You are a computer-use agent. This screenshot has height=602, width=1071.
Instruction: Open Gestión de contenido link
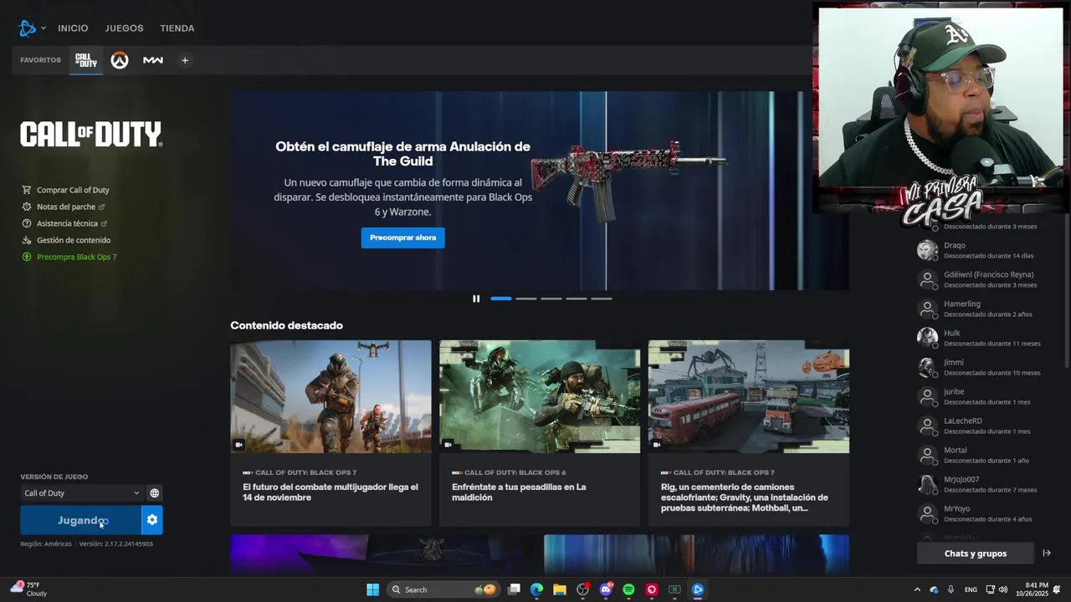pos(74,240)
